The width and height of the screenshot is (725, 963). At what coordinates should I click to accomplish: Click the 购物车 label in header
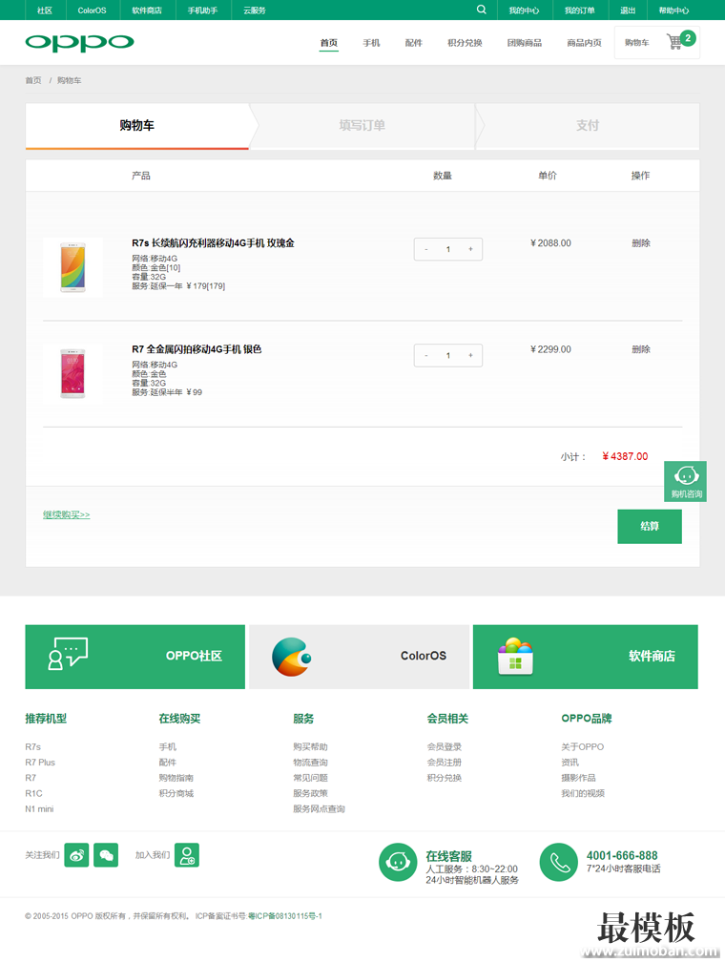(636, 43)
